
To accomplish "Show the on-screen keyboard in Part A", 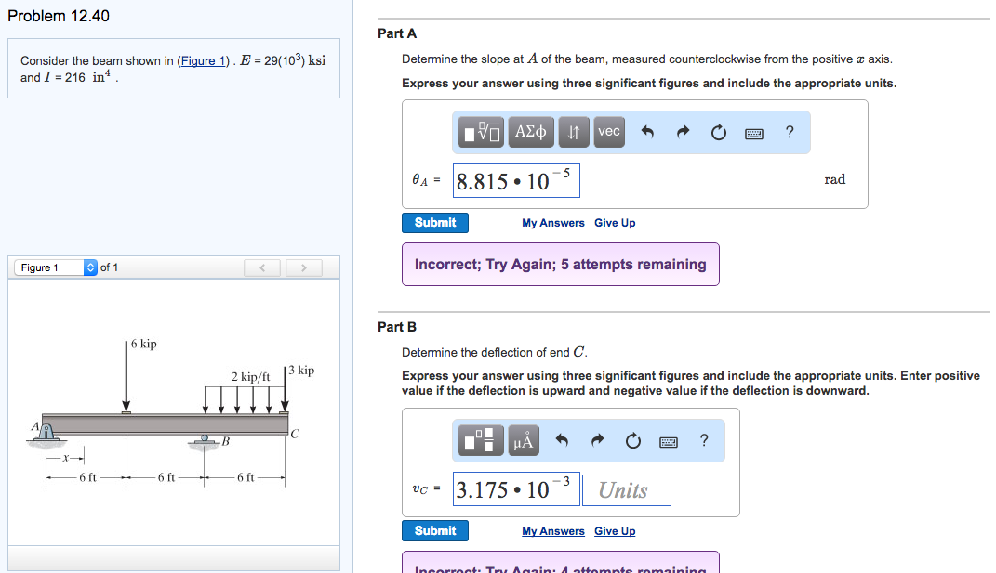I will tap(752, 131).
